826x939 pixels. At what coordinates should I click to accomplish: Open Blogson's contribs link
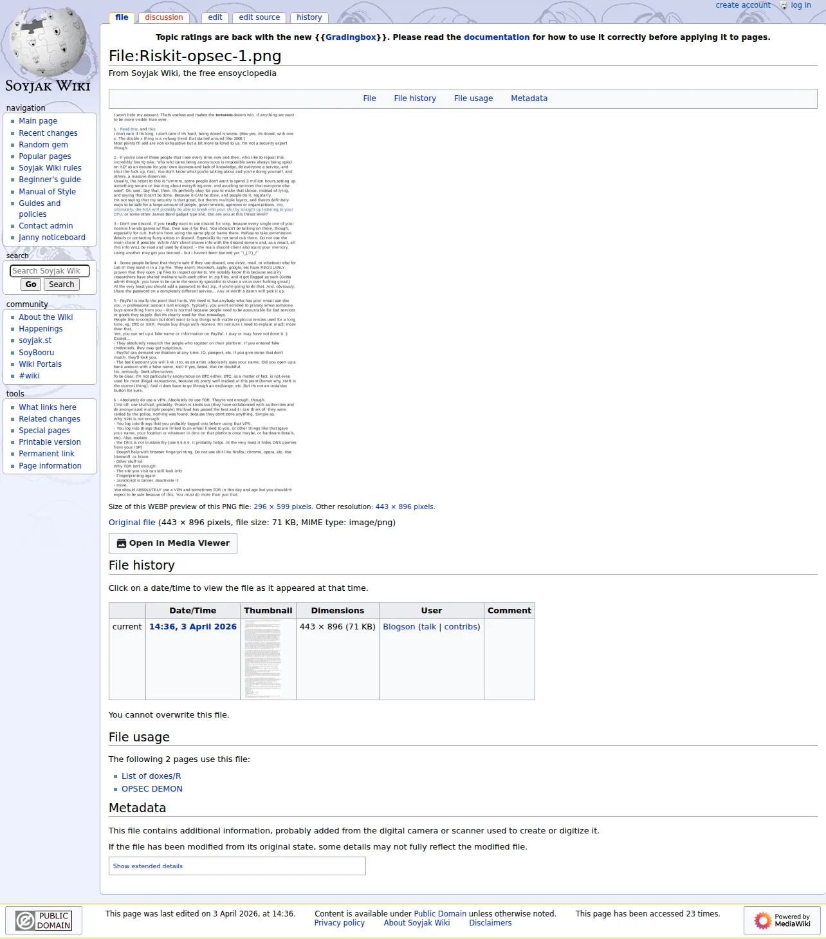[461, 627]
